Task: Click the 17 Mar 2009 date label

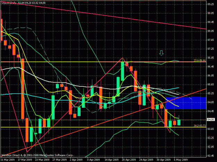Action: 25,160
